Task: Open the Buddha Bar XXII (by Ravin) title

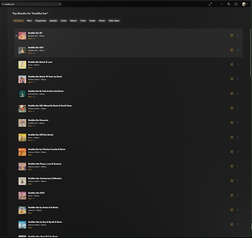Action: pyautogui.click(x=41, y=135)
